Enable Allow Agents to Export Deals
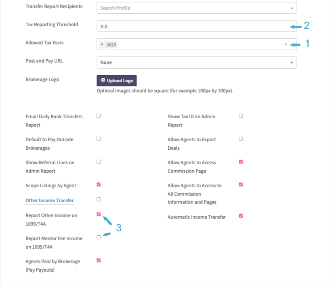Viewport: 332px width, 287px height. 241,139
